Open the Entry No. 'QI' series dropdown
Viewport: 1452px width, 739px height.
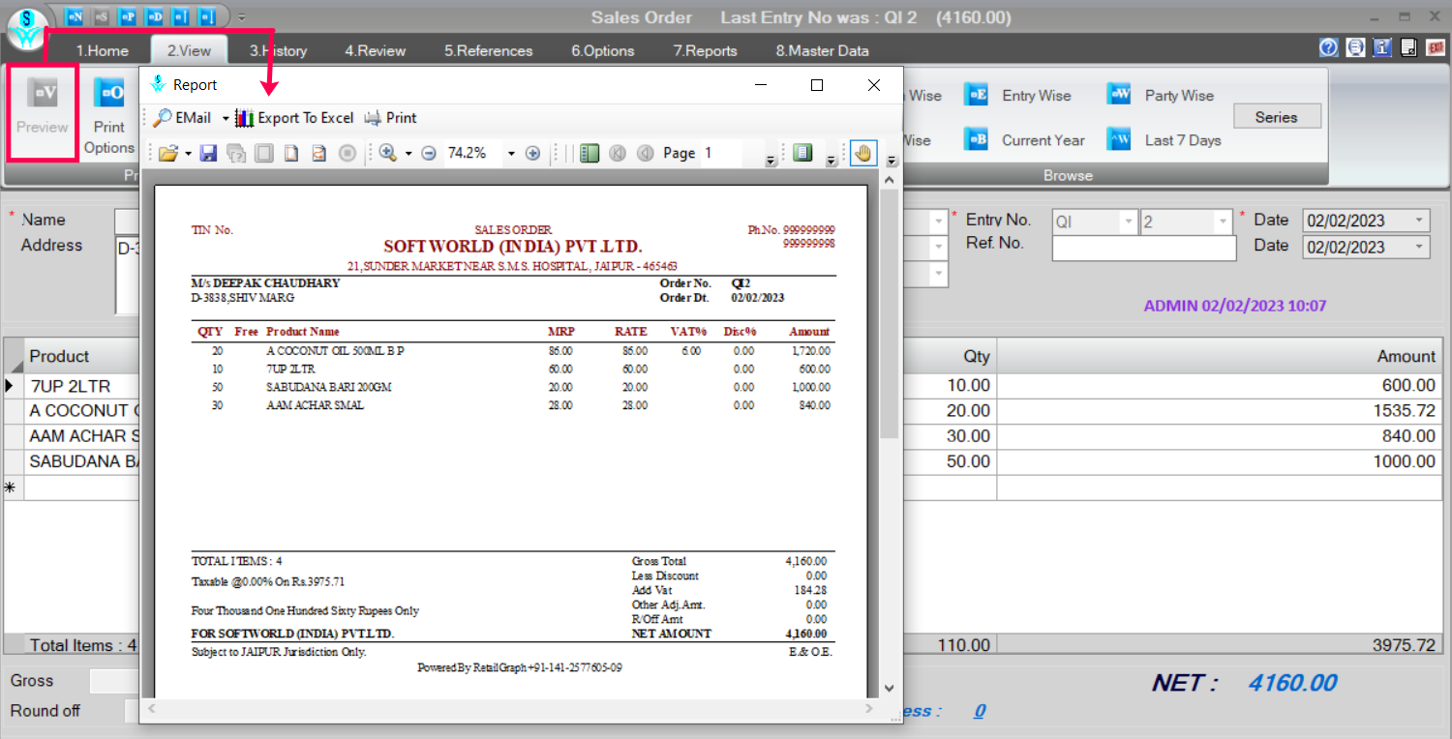click(1128, 222)
